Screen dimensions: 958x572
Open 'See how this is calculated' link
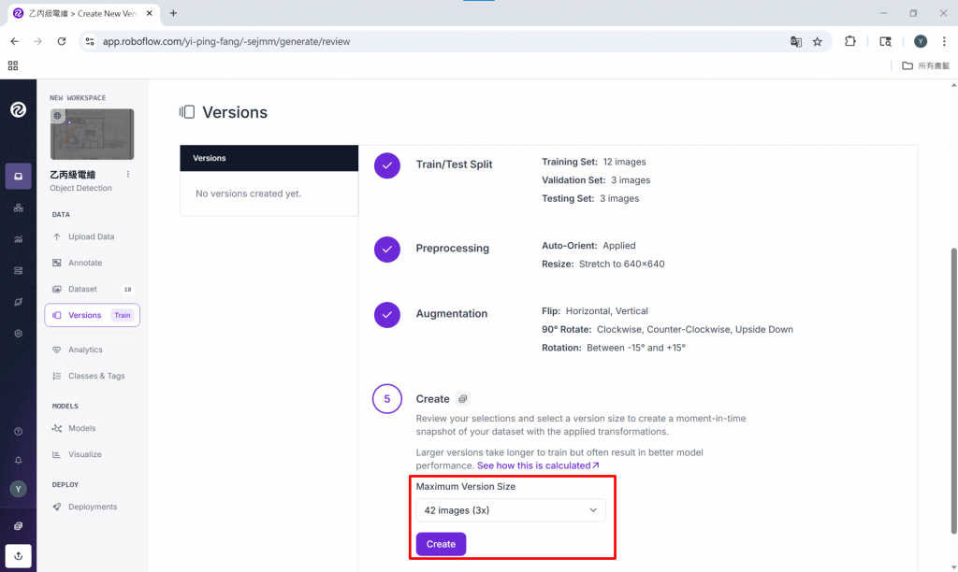pos(538,465)
